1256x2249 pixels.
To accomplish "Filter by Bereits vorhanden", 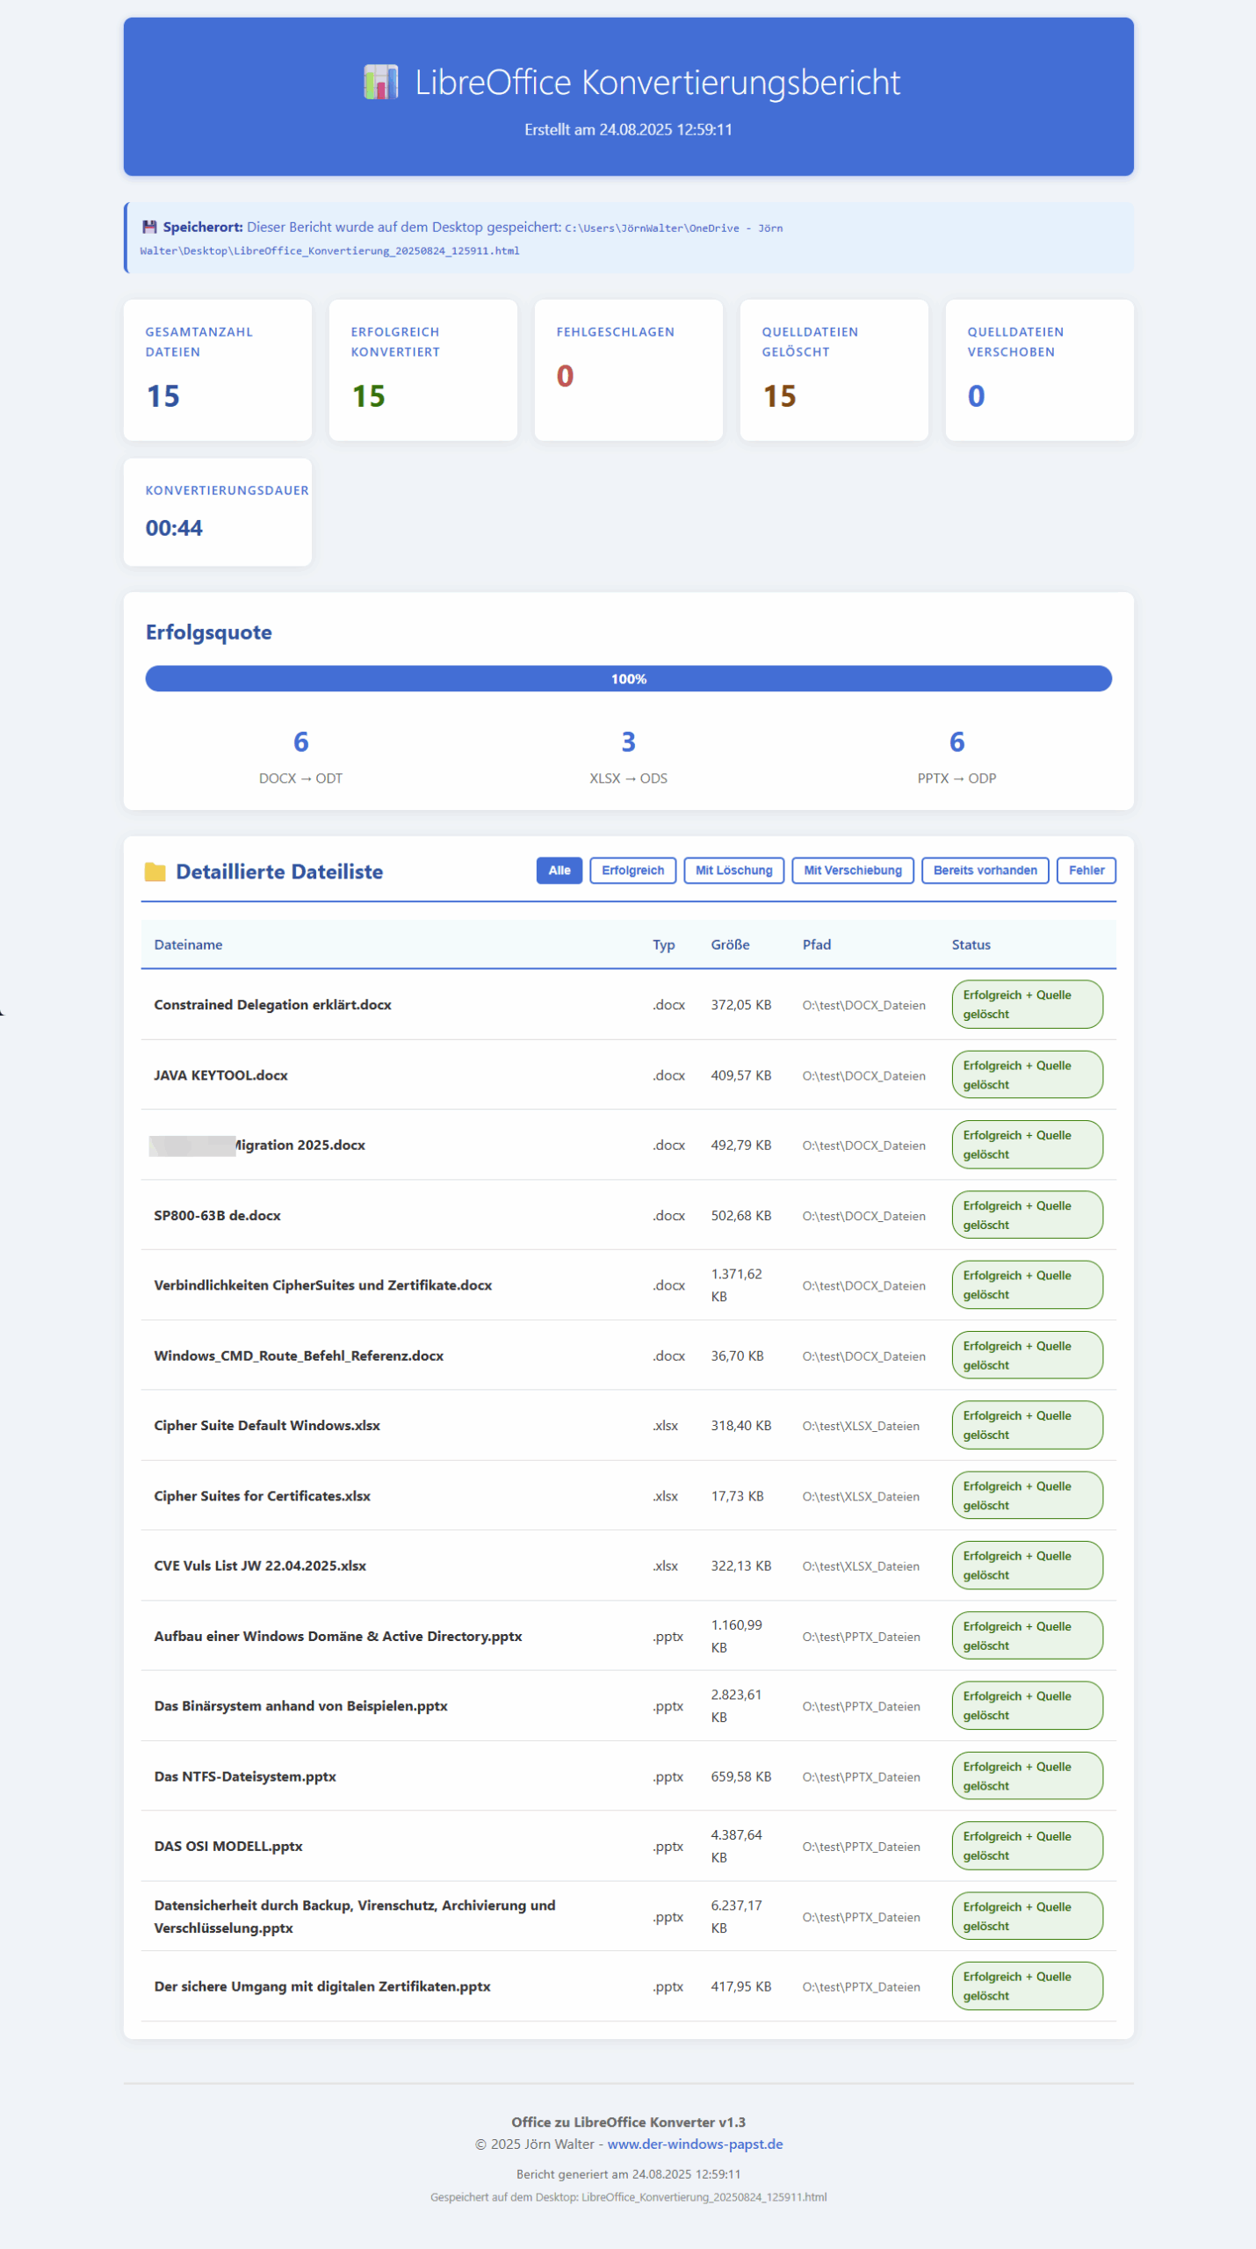I will 985,871.
